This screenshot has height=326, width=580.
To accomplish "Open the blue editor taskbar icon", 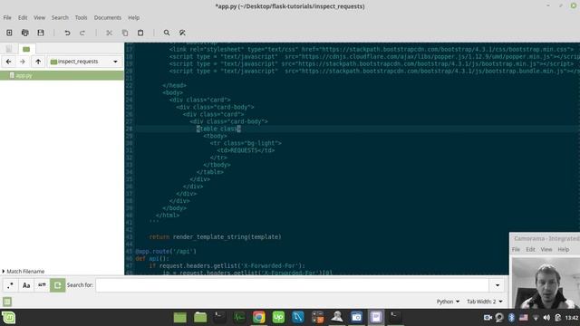I will pos(298,318).
